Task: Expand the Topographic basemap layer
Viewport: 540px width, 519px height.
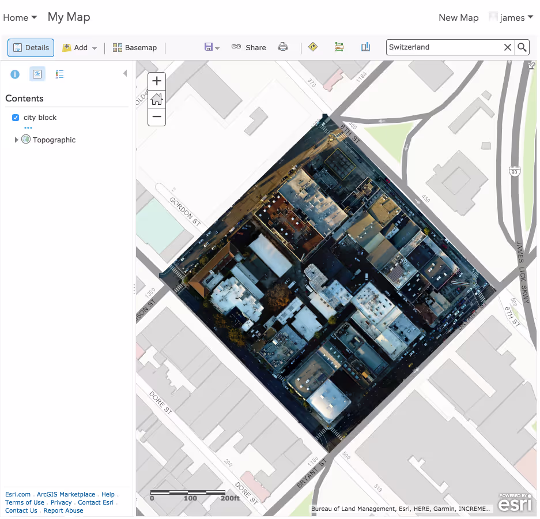Action: coord(16,140)
